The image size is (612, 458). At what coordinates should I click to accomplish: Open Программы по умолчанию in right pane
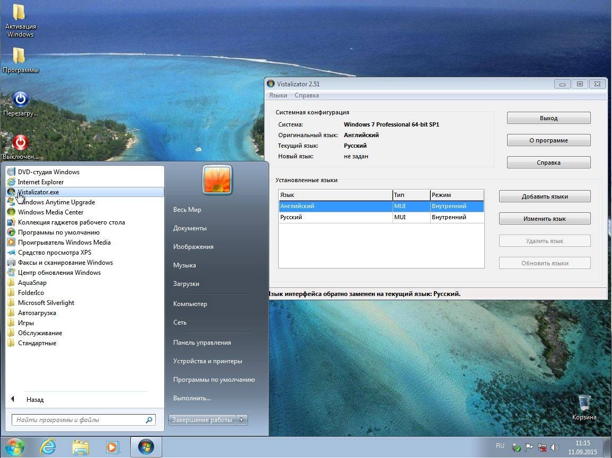click(x=214, y=380)
